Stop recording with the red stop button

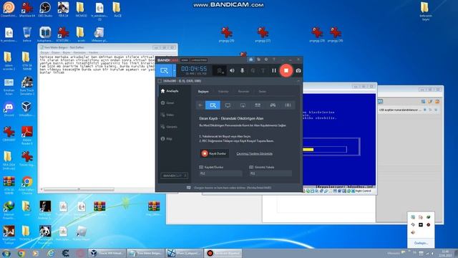286,70
